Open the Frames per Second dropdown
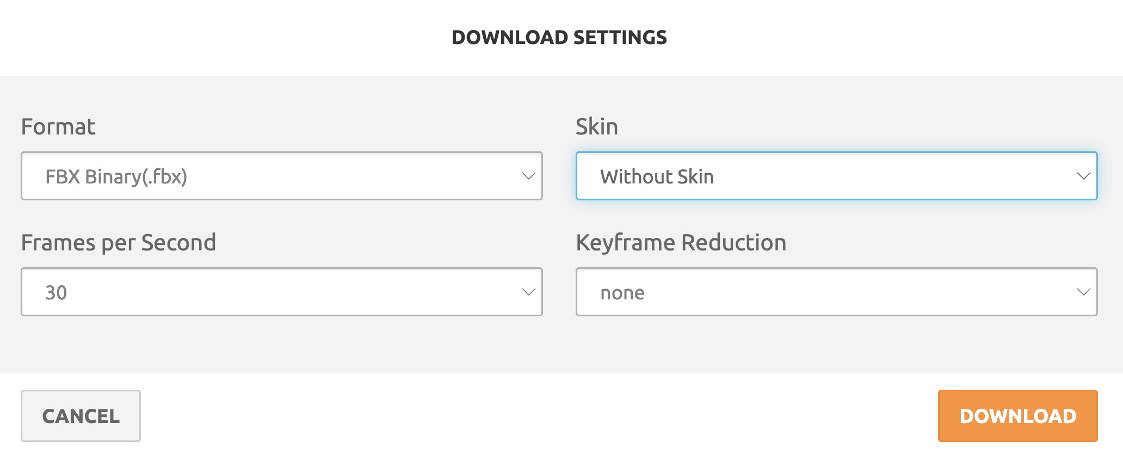This screenshot has width=1123, height=454. coord(281,292)
